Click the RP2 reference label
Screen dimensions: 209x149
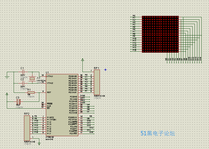[x=27, y=114]
